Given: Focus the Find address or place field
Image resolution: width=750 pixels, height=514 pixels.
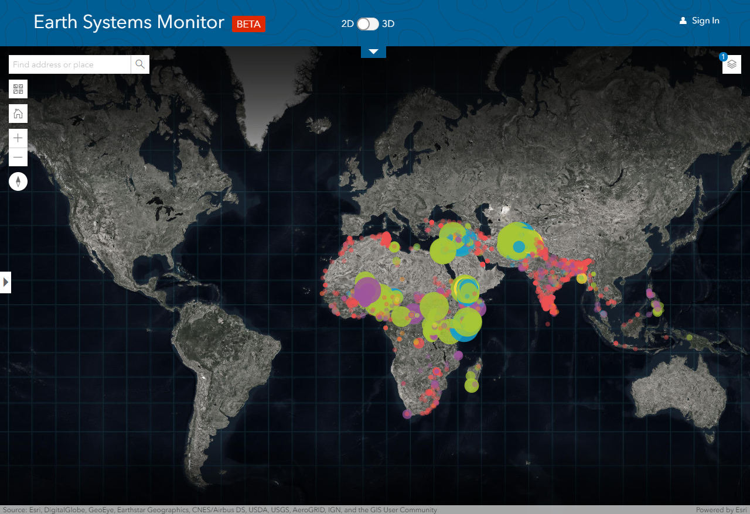Looking at the screenshot, I should (x=70, y=64).
